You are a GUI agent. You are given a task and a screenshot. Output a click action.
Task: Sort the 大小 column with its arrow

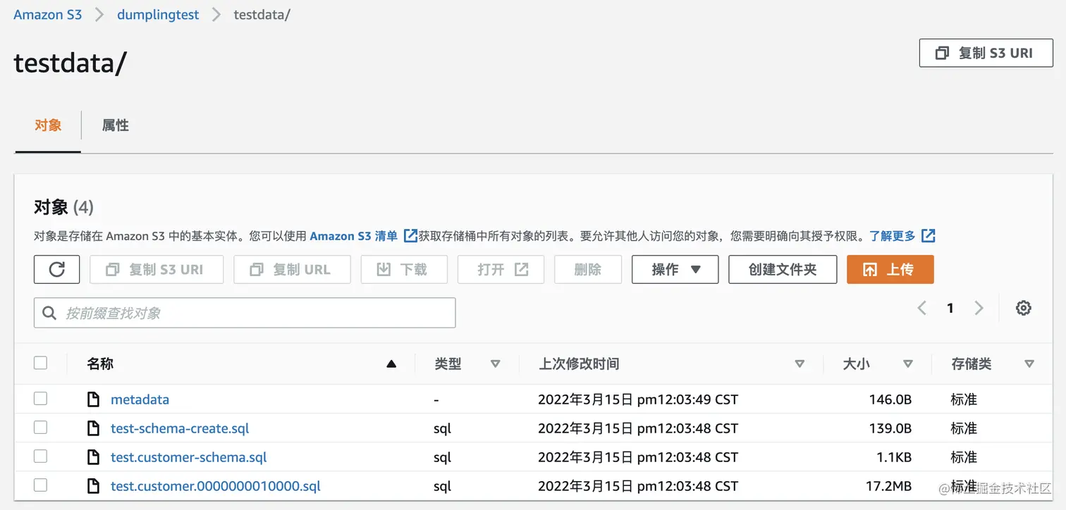pyautogui.click(x=908, y=364)
